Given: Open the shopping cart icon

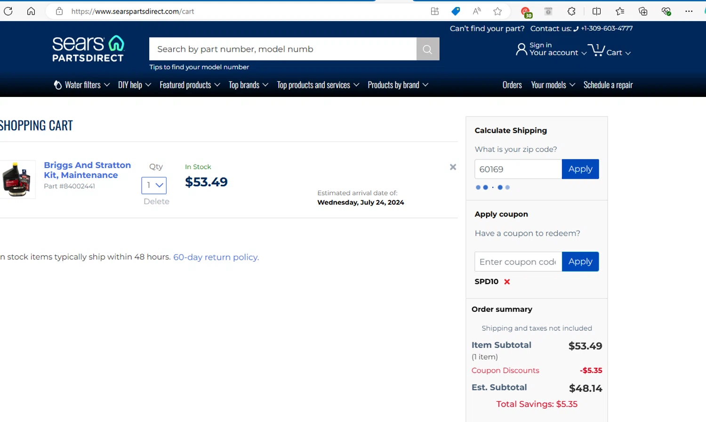Looking at the screenshot, I should pos(597,49).
